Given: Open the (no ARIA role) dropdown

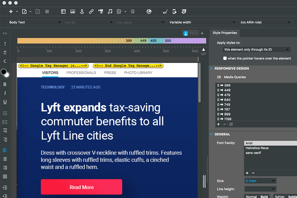Looking at the screenshot, I should point(265,22).
